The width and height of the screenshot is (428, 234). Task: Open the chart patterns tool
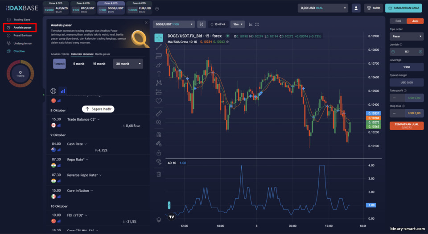[159, 82]
